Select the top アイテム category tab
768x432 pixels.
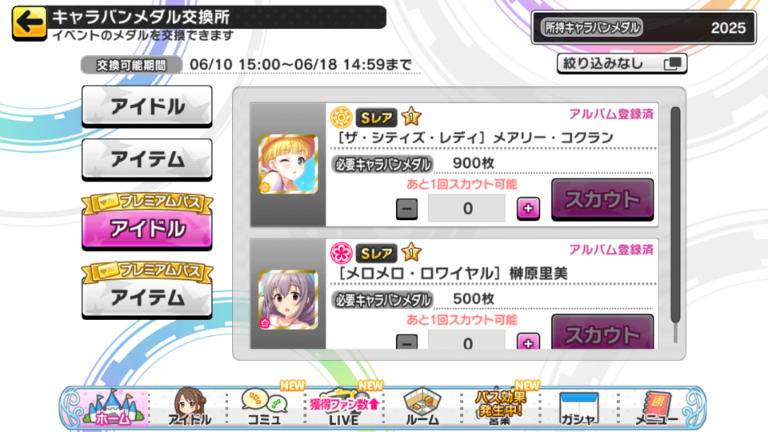pos(147,160)
